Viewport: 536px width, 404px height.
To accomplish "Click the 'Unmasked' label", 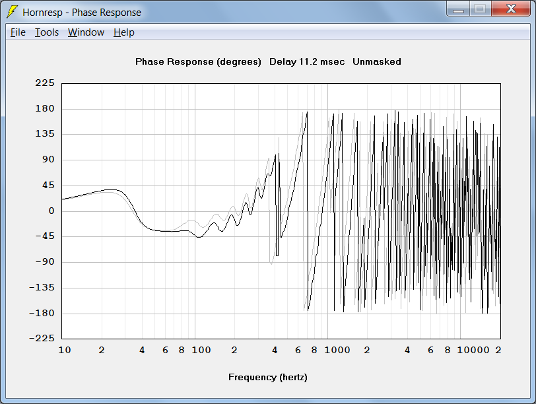I will point(377,62).
